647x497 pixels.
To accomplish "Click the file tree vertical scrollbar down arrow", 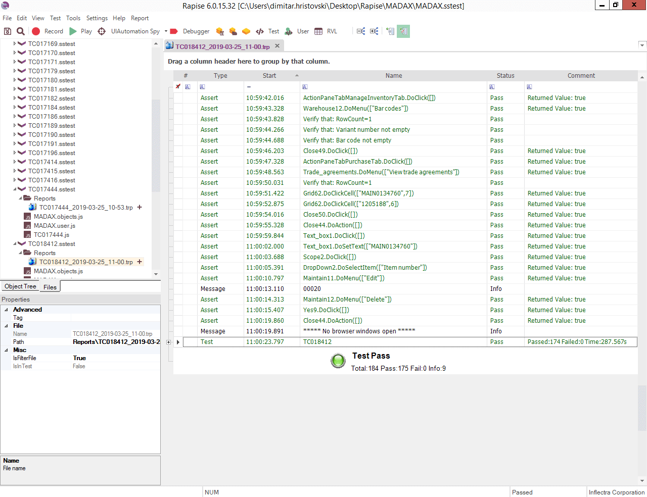I will tap(156, 274).
